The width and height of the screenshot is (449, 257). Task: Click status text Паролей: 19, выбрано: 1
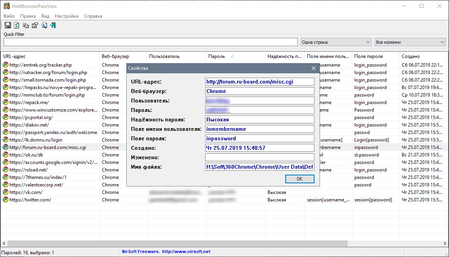point(28,253)
